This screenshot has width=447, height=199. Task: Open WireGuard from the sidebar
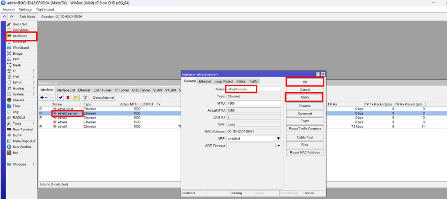[x=20, y=47]
